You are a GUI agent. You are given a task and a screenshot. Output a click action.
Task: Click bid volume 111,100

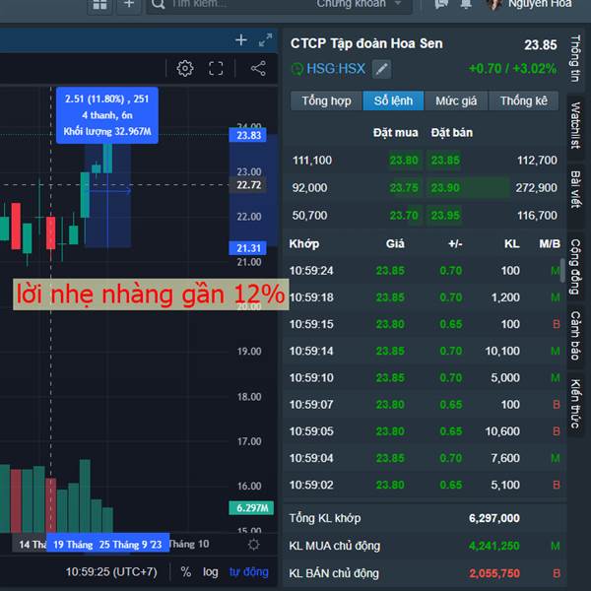click(x=312, y=161)
